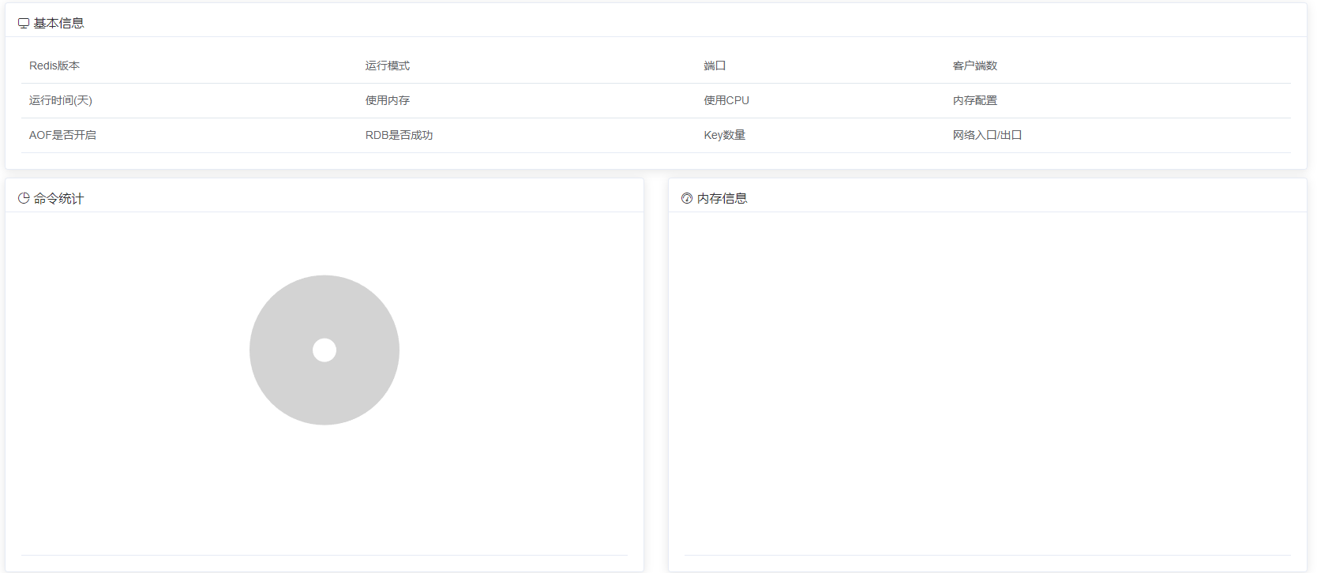
Task: Click the pie-chart icon beside 命令统计
Action: pos(24,198)
